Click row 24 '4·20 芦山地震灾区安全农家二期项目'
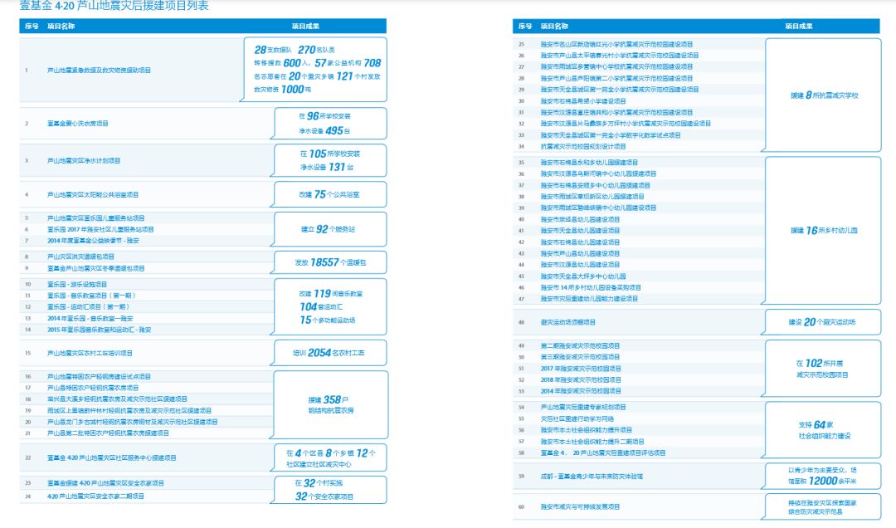896x528 pixels. click(95, 496)
